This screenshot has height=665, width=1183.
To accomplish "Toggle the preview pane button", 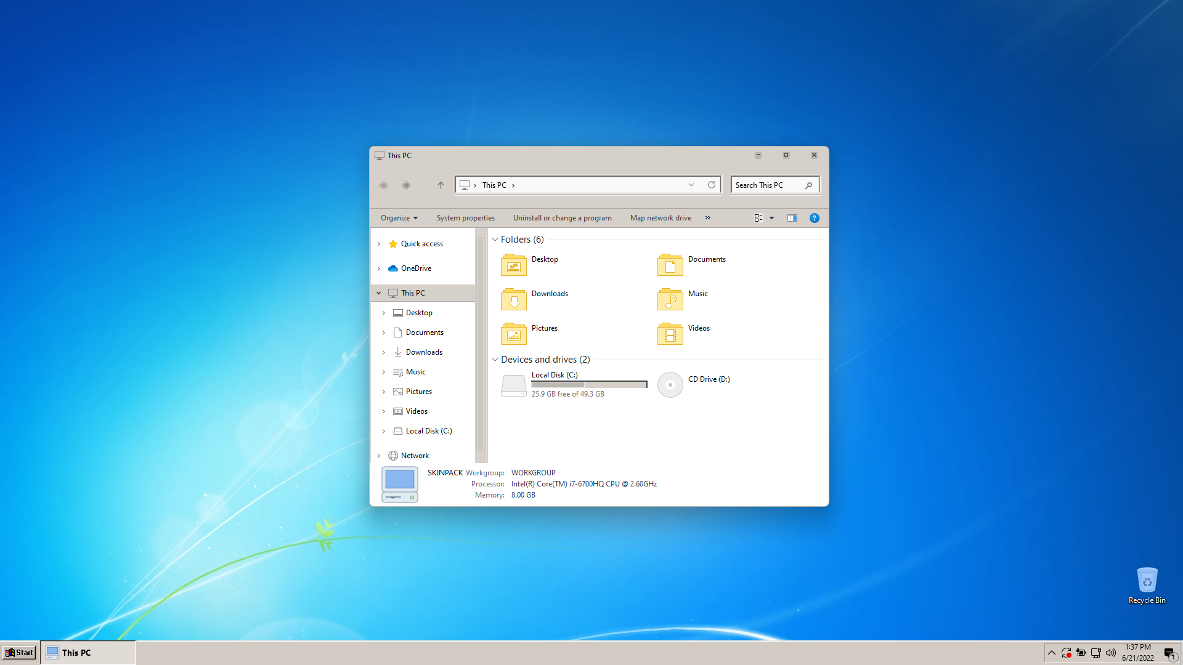I will (x=792, y=218).
